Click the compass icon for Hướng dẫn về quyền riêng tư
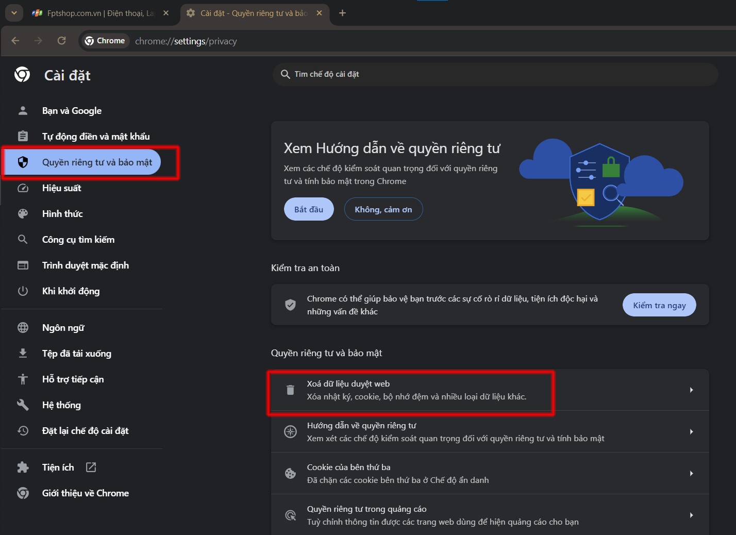 tap(291, 432)
